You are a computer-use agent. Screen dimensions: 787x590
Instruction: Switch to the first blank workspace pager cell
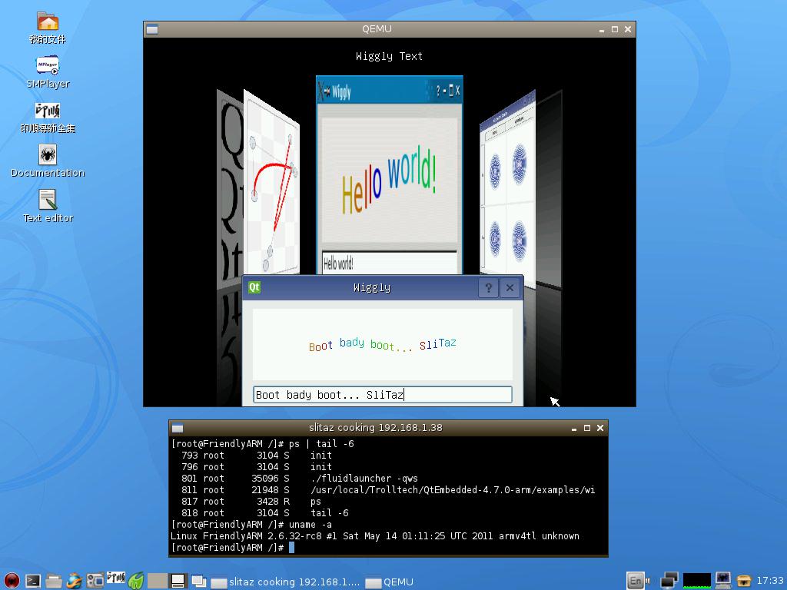157,581
